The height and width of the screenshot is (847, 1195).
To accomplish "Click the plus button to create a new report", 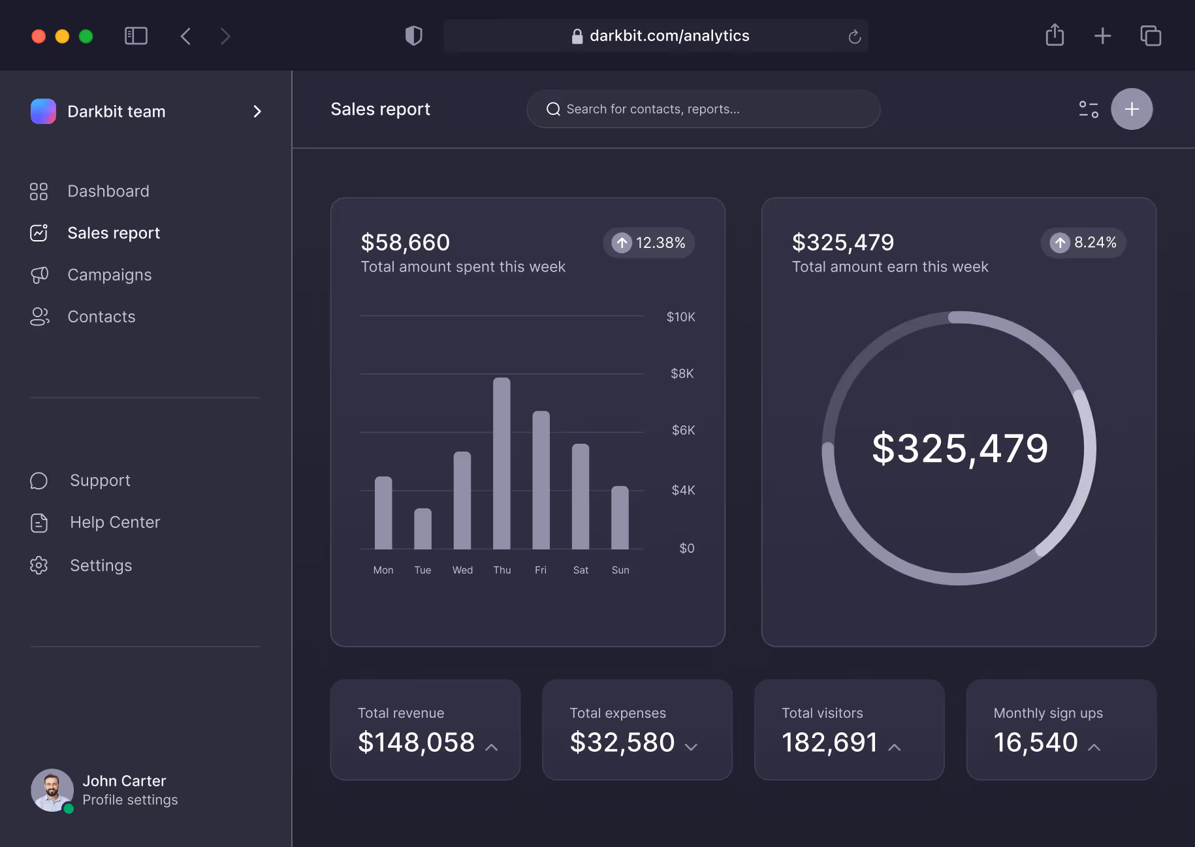I will 1132,109.
